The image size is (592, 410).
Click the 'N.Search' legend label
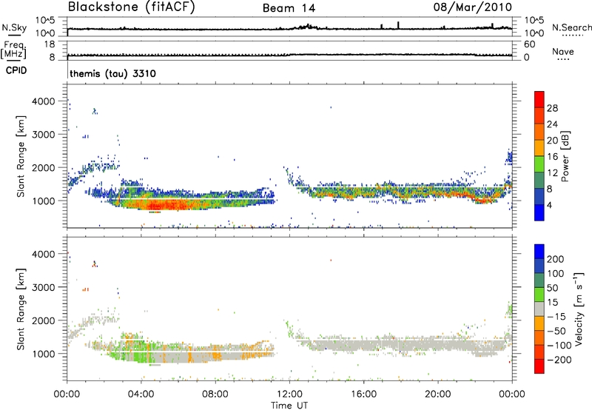pyautogui.click(x=571, y=27)
